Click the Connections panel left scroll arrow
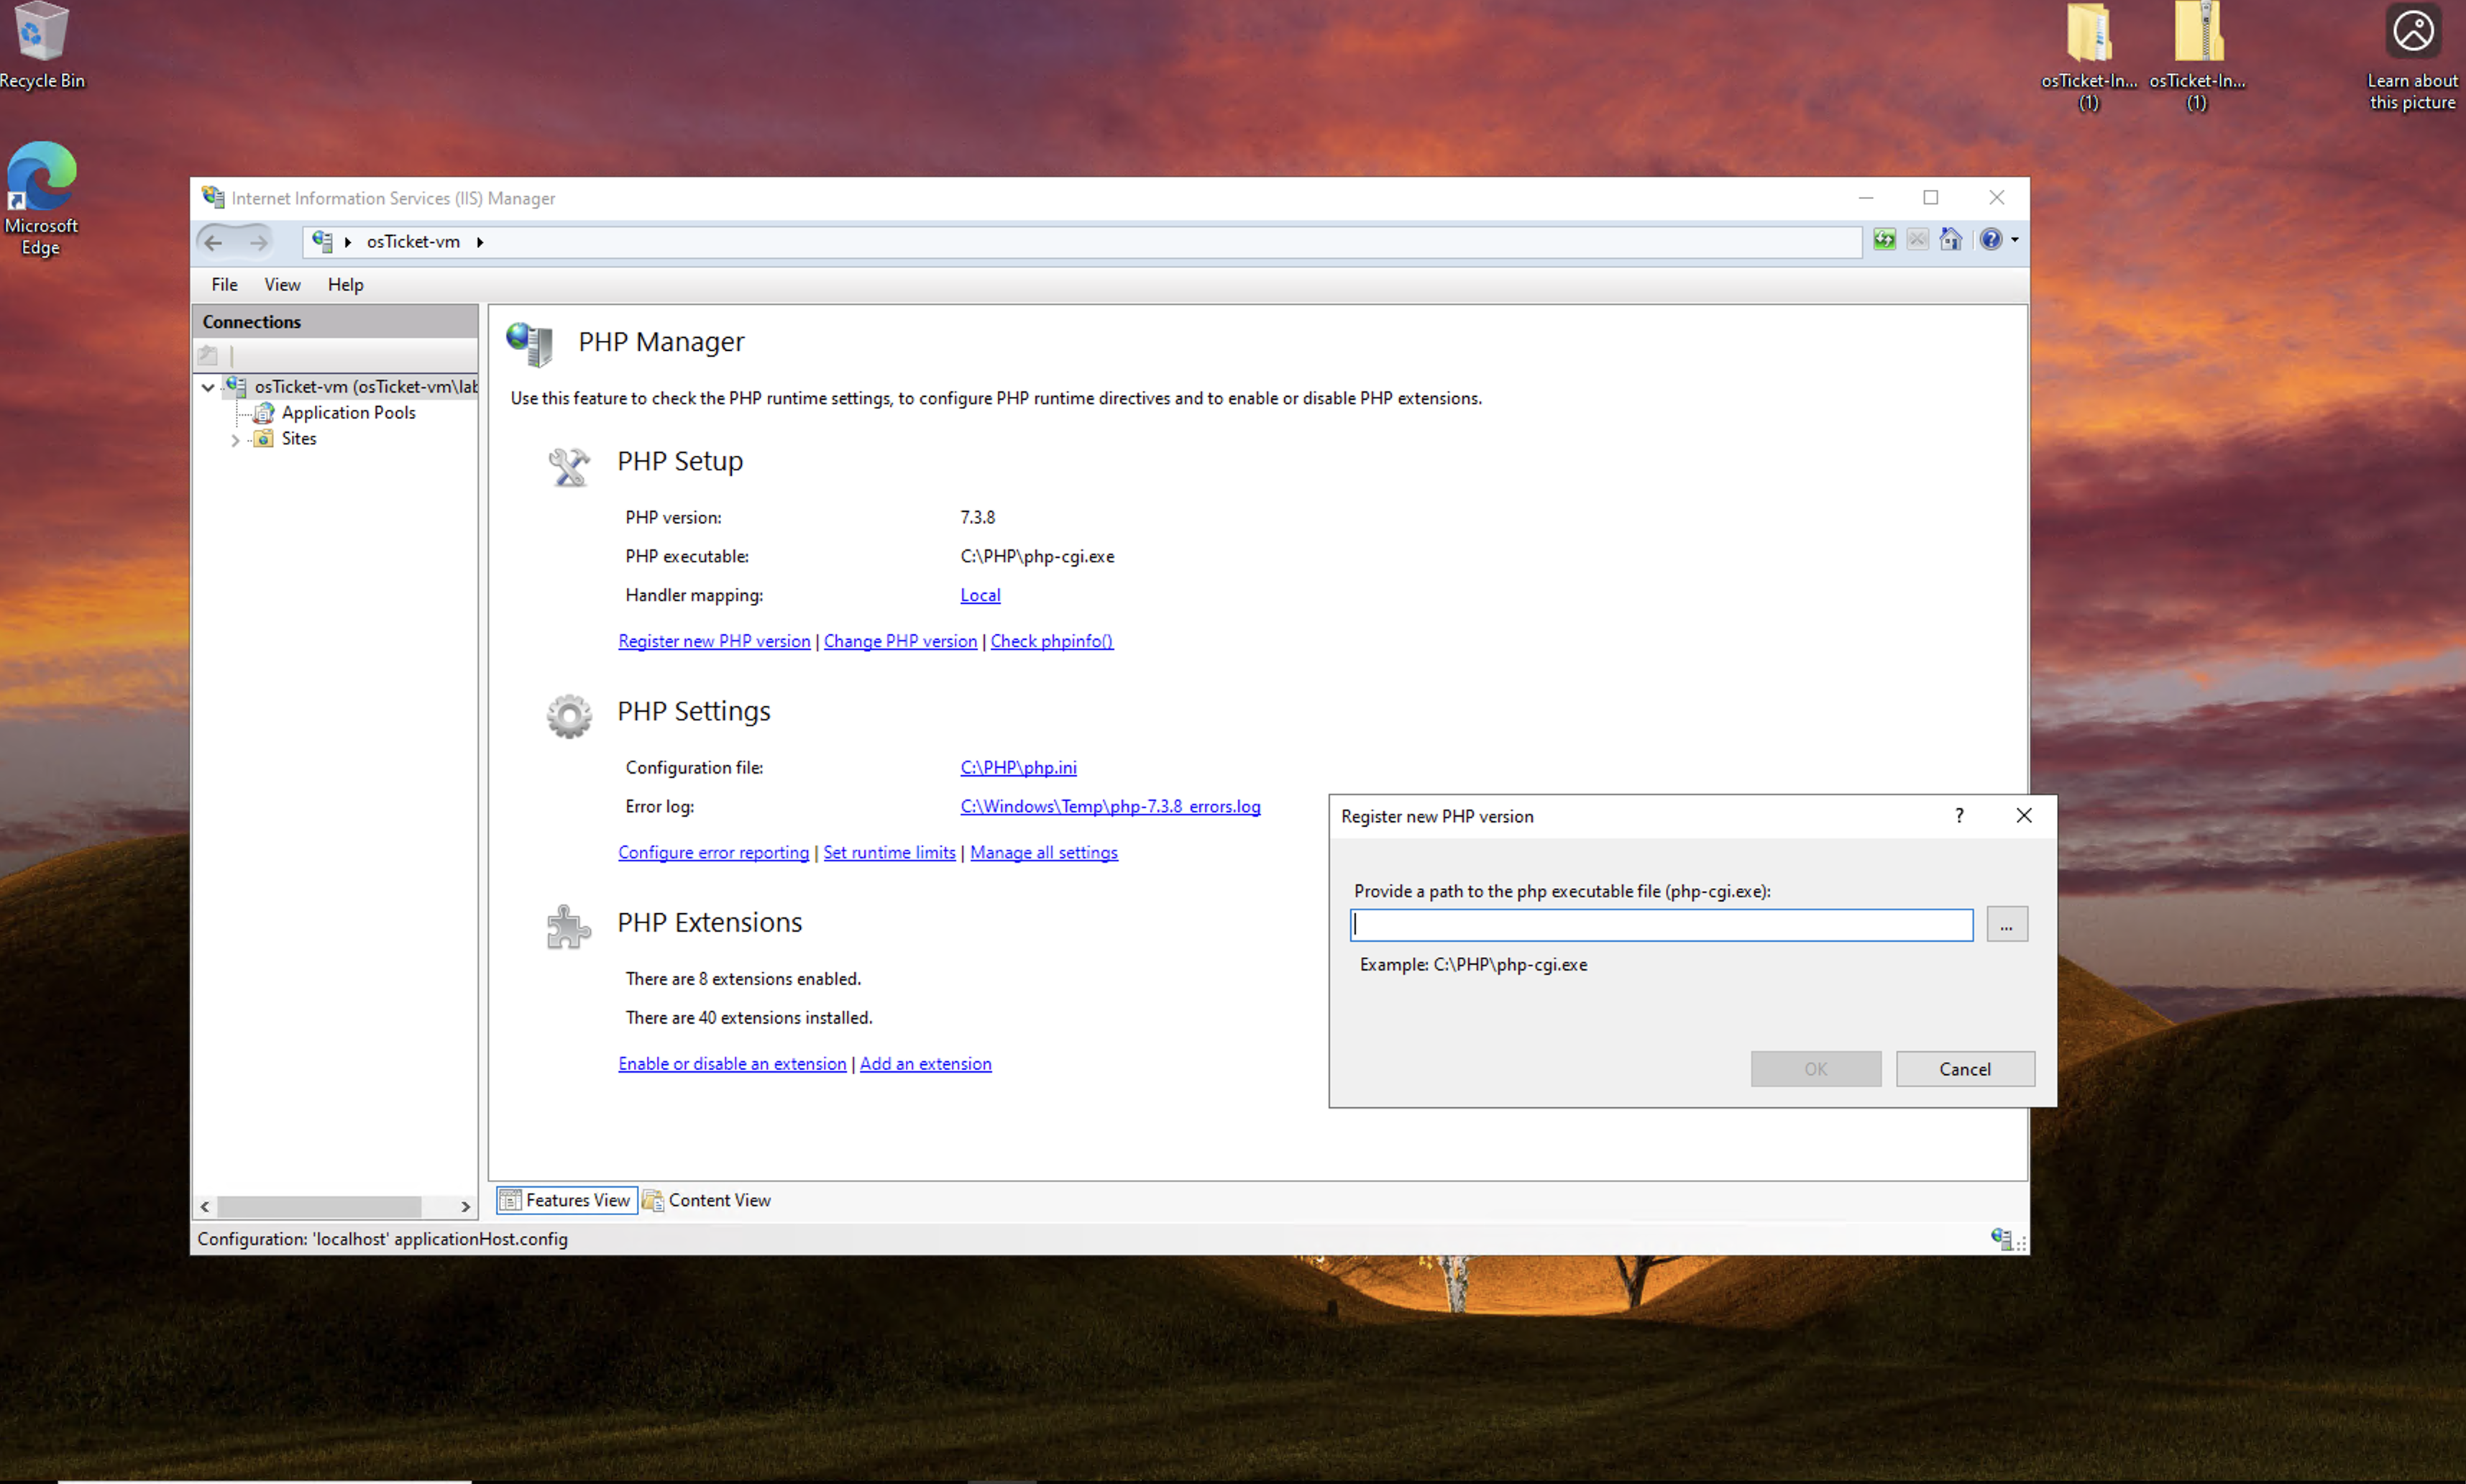 tap(205, 1206)
